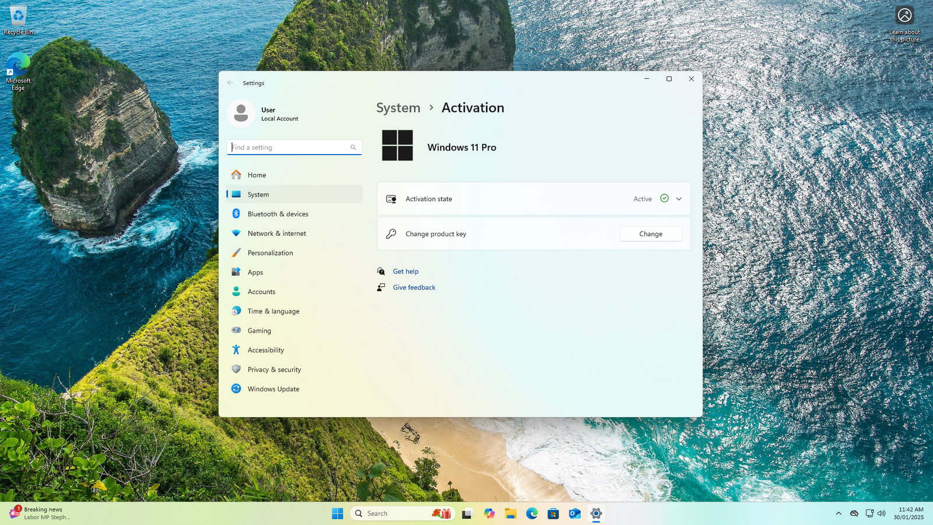The height and width of the screenshot is (525, 933).
Task: Open Apps settings page
Action: 294,272
